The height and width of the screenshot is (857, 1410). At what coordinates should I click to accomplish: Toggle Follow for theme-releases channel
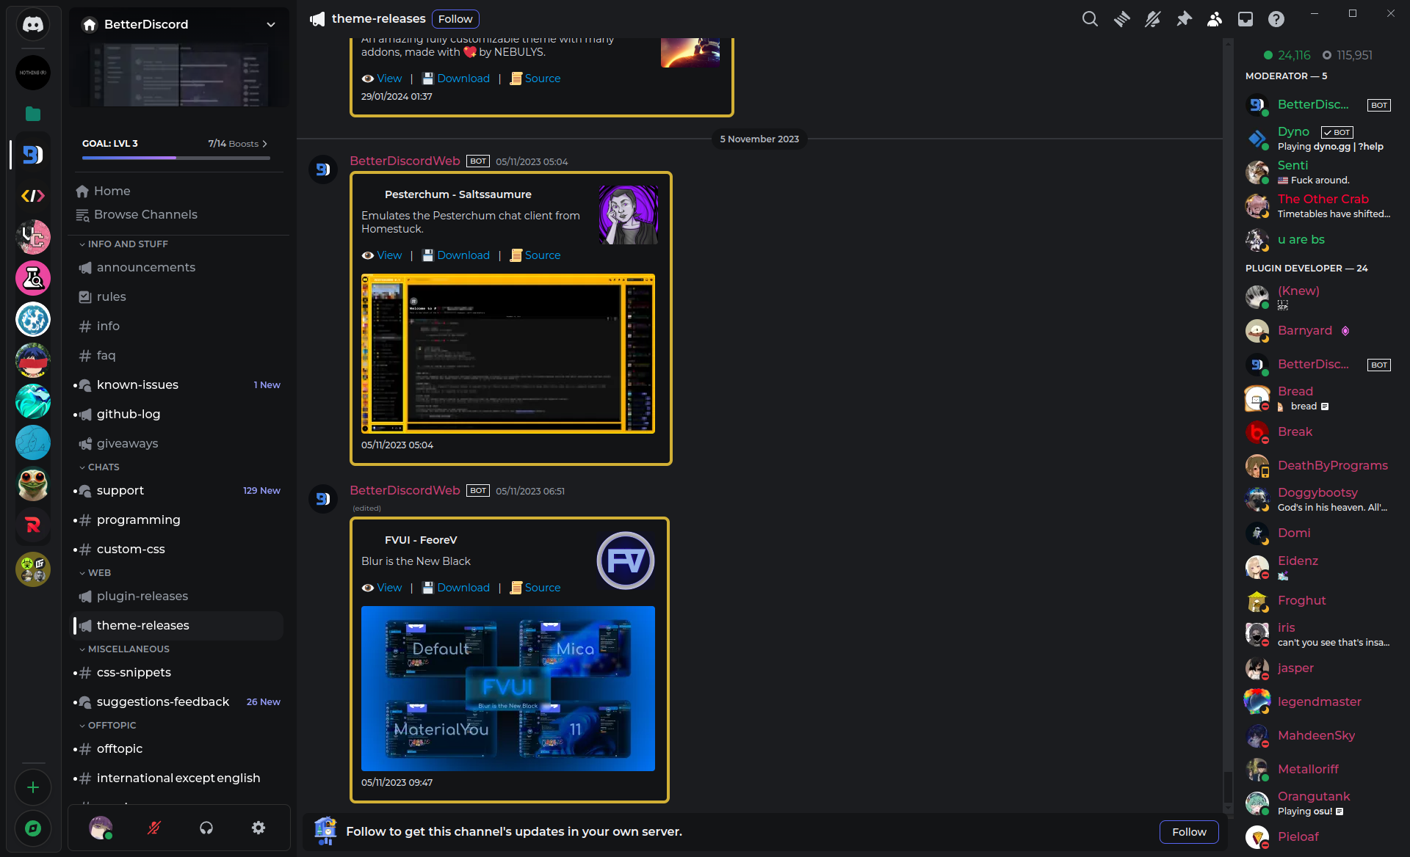click(x=455, y=18)
